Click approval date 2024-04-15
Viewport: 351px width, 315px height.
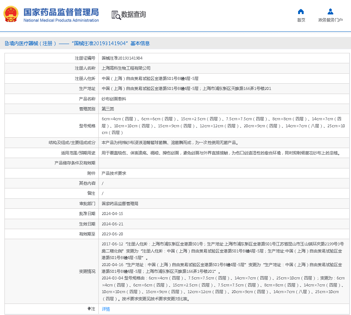[x=112, y=214]
